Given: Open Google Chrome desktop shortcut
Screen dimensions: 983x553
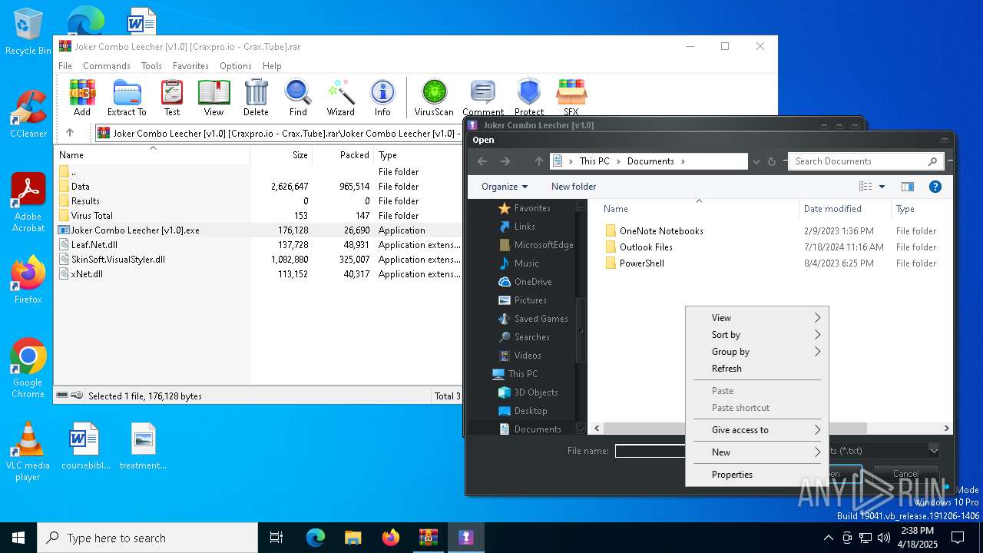Looking at the screenshot, I should tap(28, 368).
